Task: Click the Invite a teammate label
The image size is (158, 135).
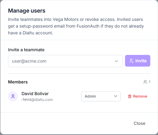Action: point(26,50)
